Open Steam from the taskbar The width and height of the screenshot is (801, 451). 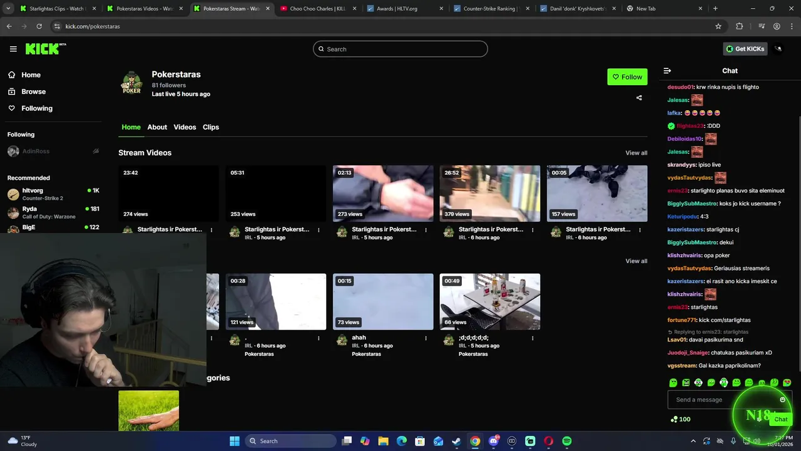(457, 441)
